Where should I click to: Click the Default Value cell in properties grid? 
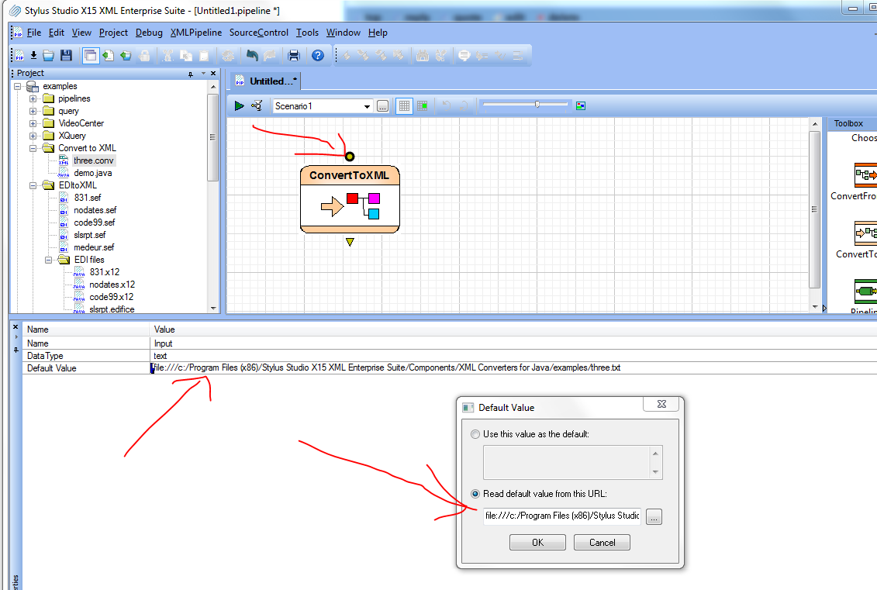tap(513, 368)
